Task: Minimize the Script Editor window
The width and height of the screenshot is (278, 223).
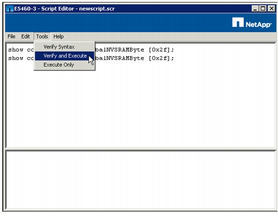Action: click(255, 8)
